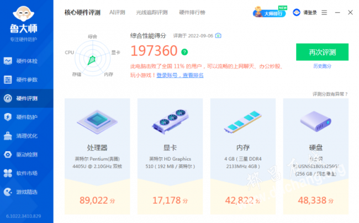Click 评测于 2022-09-06 date text

pos(193,36)
